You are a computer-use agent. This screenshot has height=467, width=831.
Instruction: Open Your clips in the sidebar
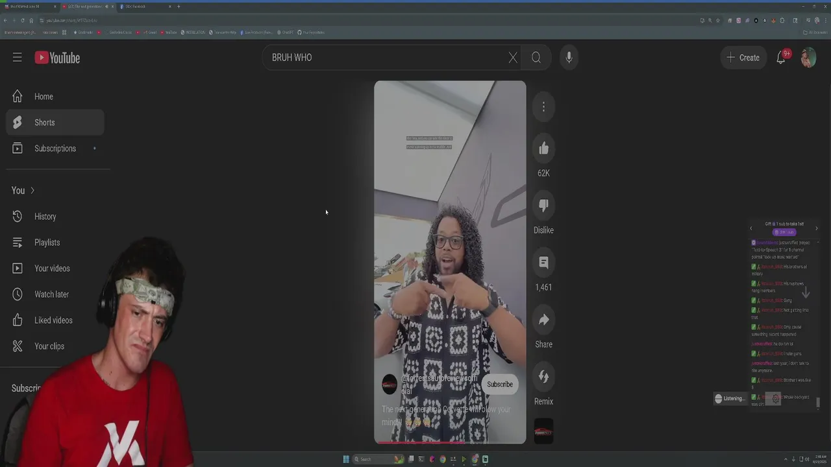[55, 346]
